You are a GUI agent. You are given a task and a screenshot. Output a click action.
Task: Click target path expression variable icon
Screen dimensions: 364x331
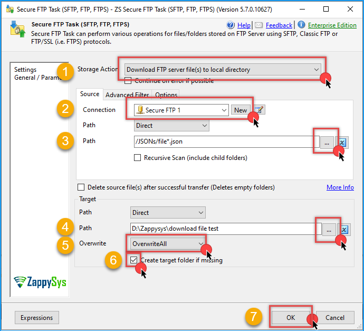344,230
